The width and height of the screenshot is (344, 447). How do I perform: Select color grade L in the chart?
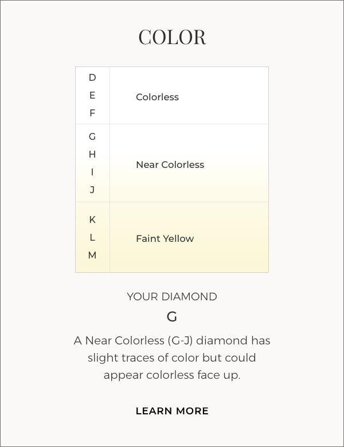pyautogui.click(x=92, y=237)
